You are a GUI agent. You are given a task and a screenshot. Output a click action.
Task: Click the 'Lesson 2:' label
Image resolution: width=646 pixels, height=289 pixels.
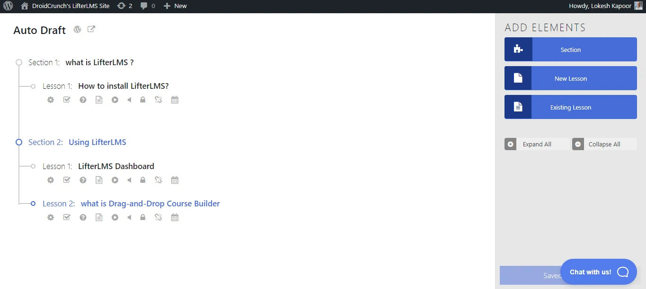[59, 204]
